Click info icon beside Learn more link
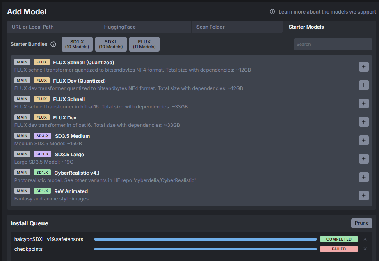 pyautogui.click(x=272, y=11)
